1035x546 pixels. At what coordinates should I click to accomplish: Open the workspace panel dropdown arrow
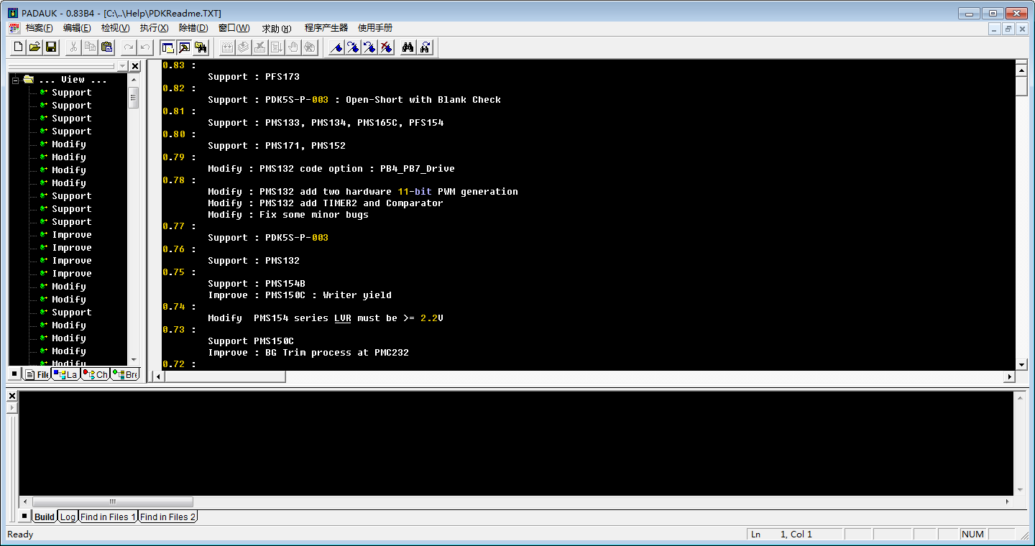[x=122, y=66]
